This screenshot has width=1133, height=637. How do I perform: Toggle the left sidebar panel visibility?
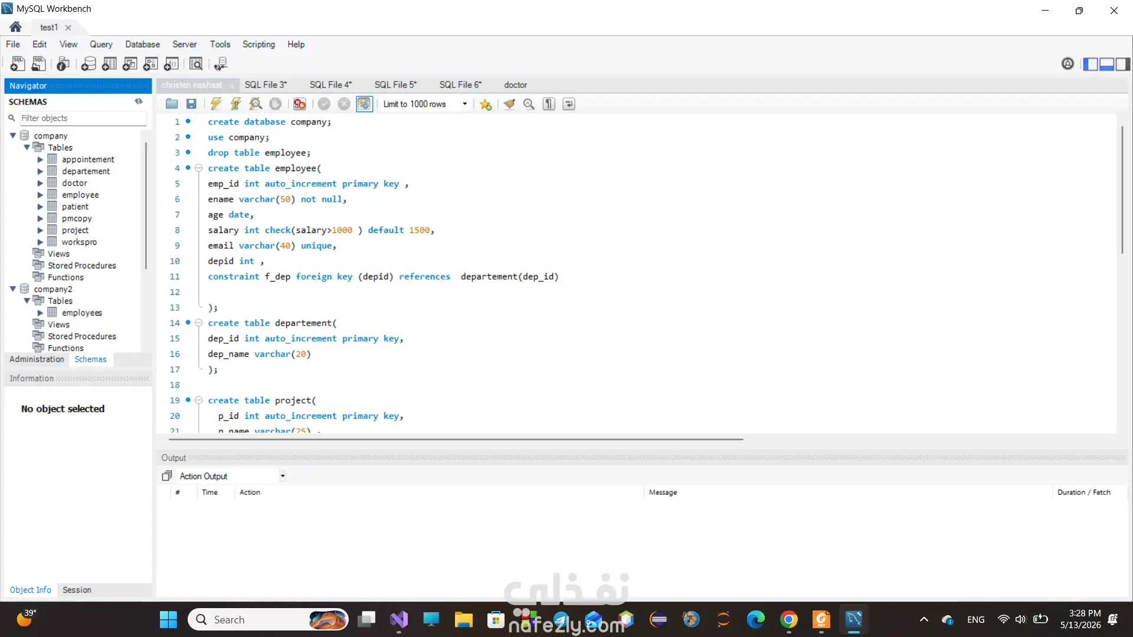click(x=1091, y=64)
